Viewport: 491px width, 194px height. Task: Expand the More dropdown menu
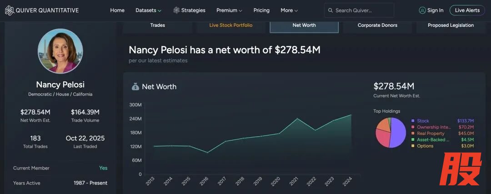point(289,10)
